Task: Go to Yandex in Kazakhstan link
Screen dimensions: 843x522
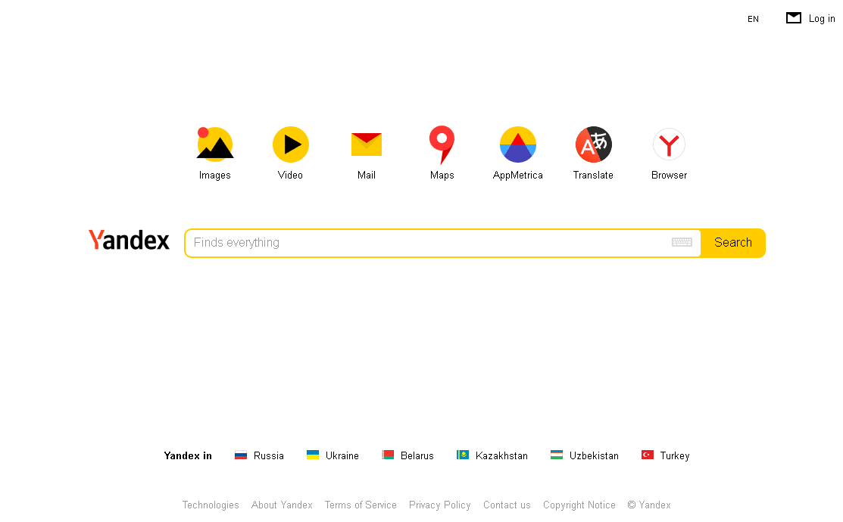Action: 501,455
